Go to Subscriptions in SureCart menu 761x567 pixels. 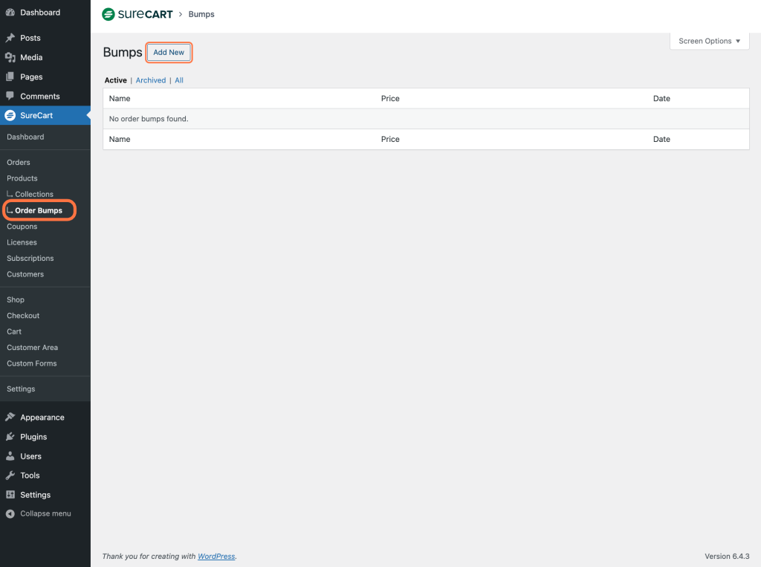(x=30, y=259)
